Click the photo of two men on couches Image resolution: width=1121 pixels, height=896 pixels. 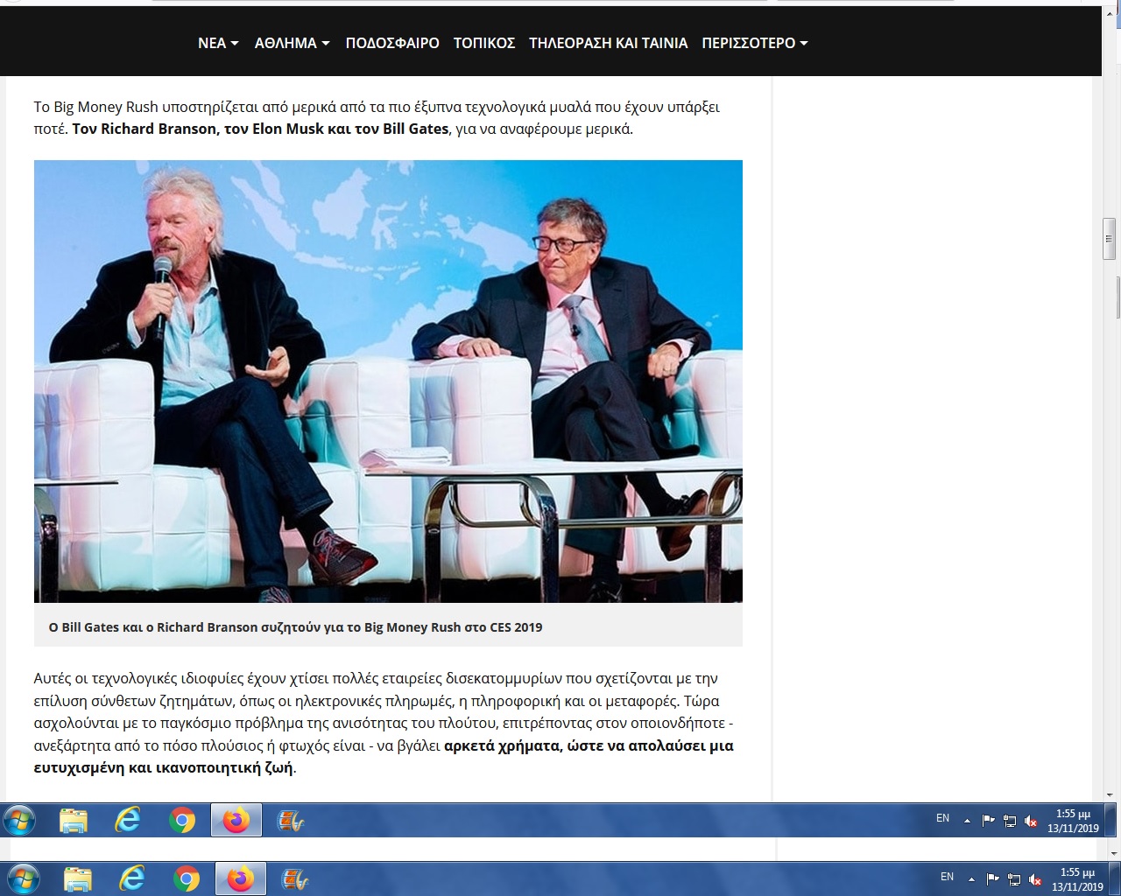[x=388, y=381]
